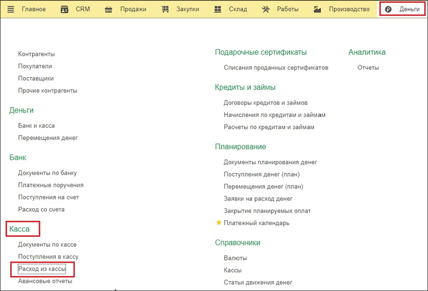Click the Склад grid icon

click(218, 9)
